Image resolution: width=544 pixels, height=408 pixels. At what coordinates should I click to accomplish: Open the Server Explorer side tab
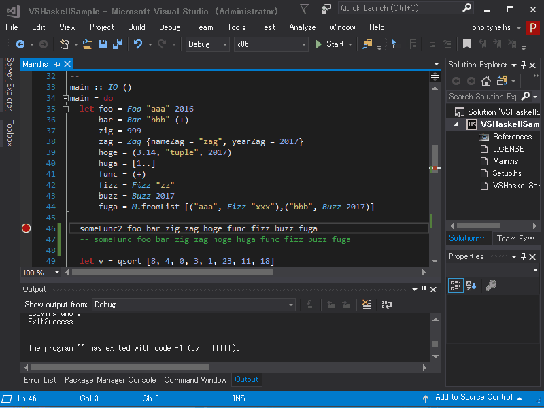10,84
